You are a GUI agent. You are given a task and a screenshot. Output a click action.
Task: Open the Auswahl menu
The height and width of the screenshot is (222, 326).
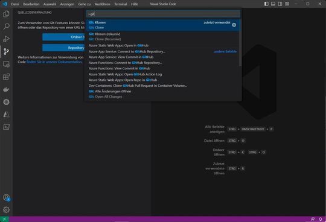pyautogui.click(x=50, y=4)
